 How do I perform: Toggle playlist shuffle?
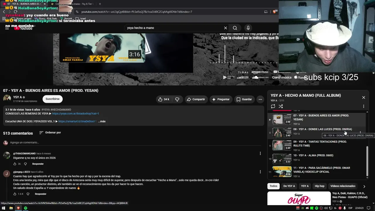pyautogui.click(x=281, y=106)
